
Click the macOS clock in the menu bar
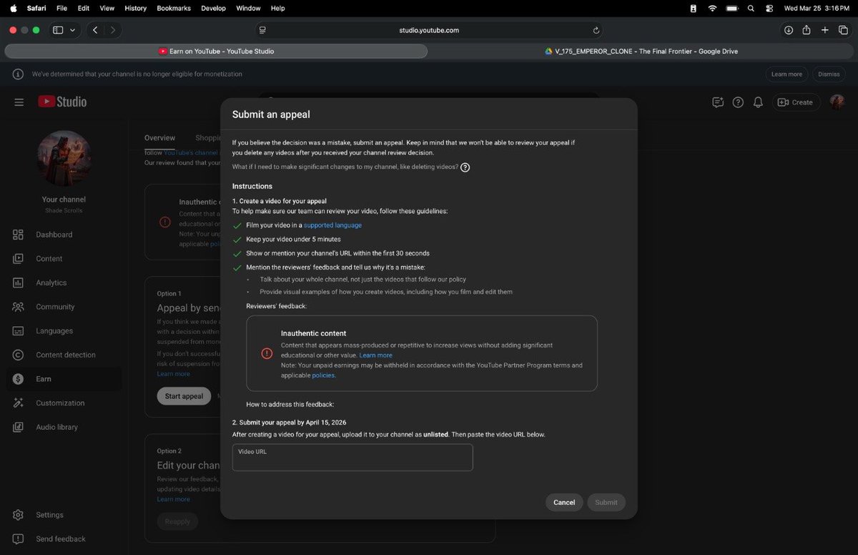817,9
